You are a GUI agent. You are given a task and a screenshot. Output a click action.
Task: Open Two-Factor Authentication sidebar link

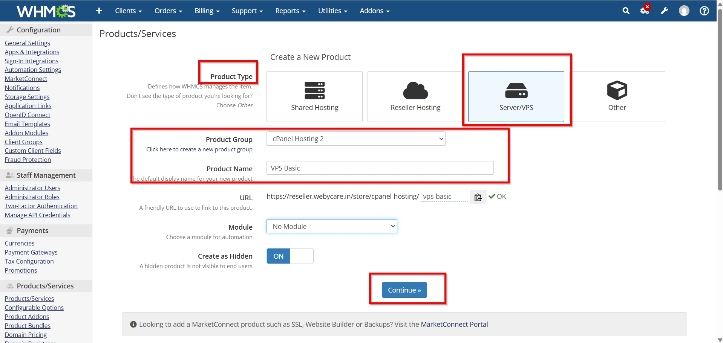click(x=41, y=206)
